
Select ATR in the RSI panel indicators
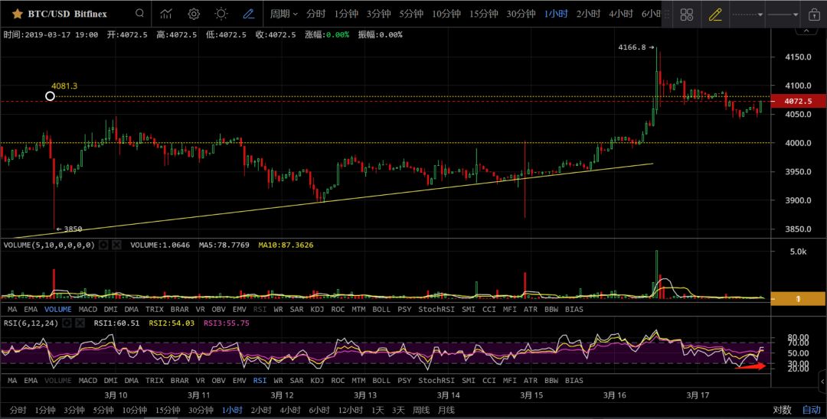click(531, 380)
